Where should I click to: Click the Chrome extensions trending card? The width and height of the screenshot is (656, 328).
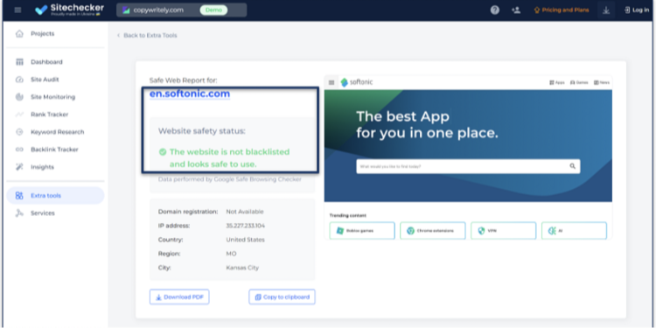tap(433, 231)
